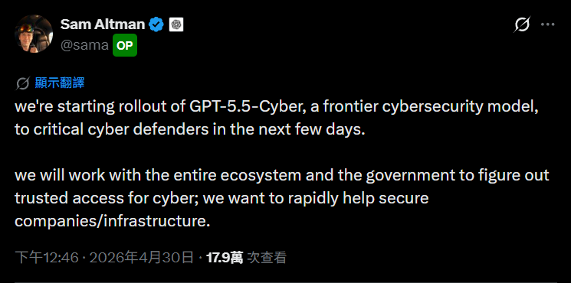Viewport: 571px width, 283px height.
Task: Click the @sama handle
Action: pos(84,46)
